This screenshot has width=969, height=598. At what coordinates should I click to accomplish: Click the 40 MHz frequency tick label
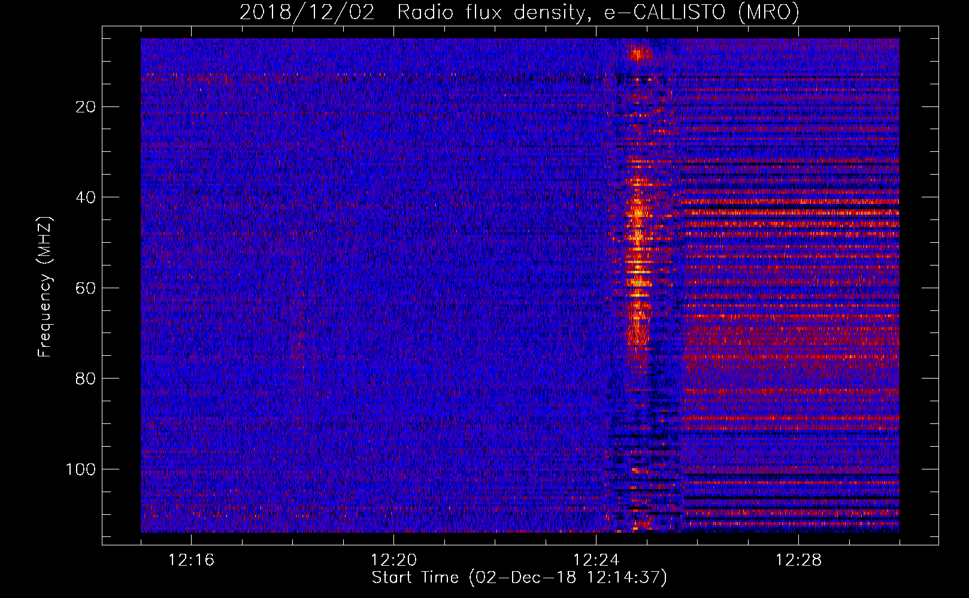pos(86,197)
